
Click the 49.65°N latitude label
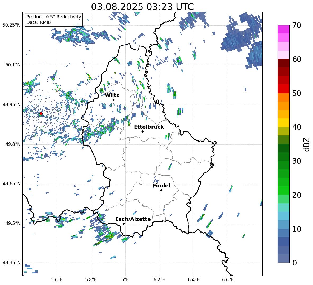[x=12, y=183]
